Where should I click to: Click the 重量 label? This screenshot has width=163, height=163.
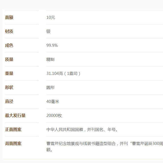point(9,73)
